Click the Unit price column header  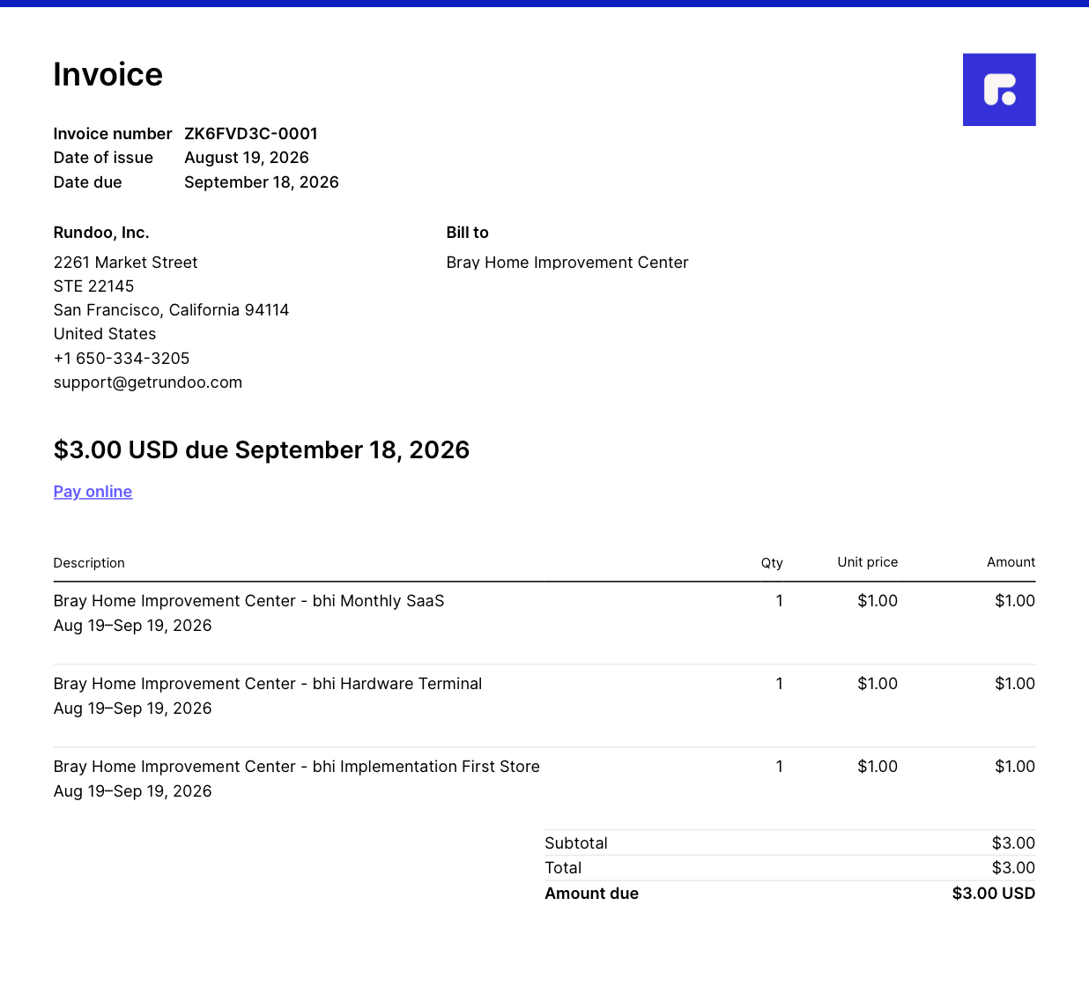(868, 562)
